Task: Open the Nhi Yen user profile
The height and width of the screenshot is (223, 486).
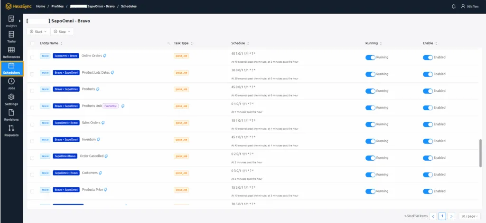Action: [x=471, y=6]
